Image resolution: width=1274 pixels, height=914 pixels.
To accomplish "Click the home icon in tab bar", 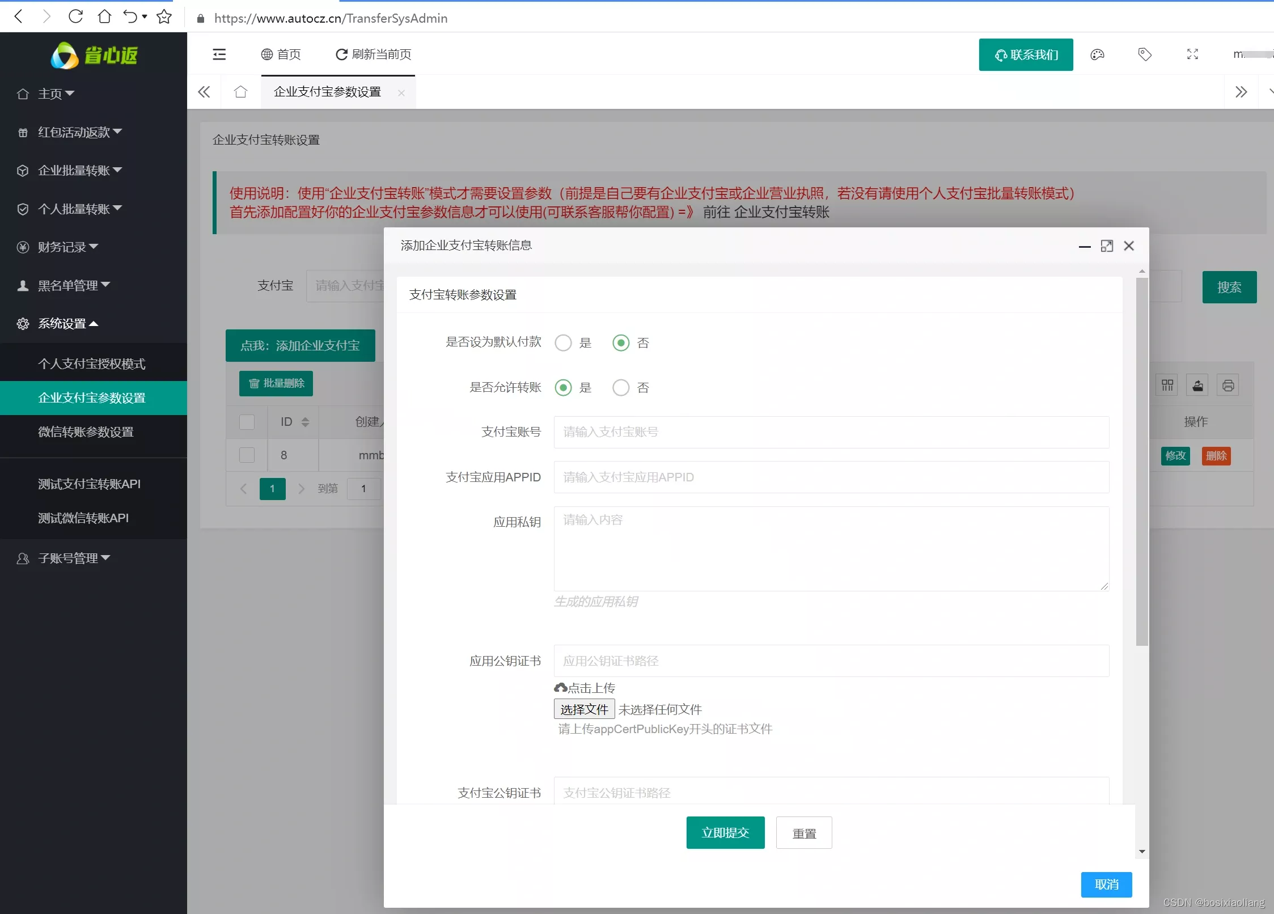I will tap(241, 92).
